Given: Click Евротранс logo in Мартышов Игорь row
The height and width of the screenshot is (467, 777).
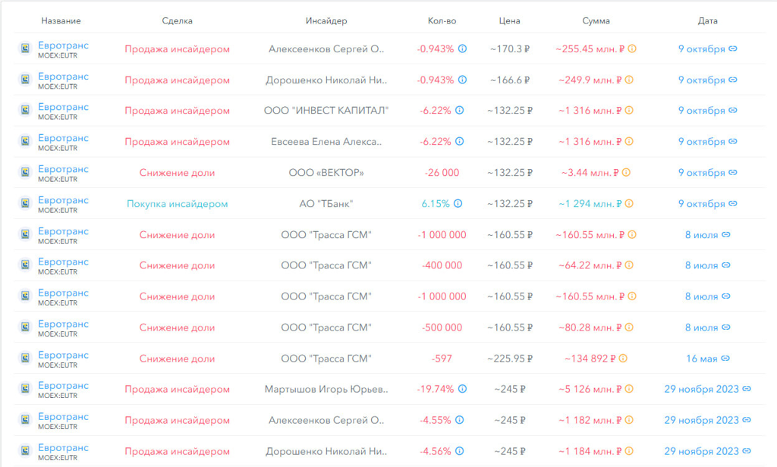Looking at the screenshot, I should point(25,390).
